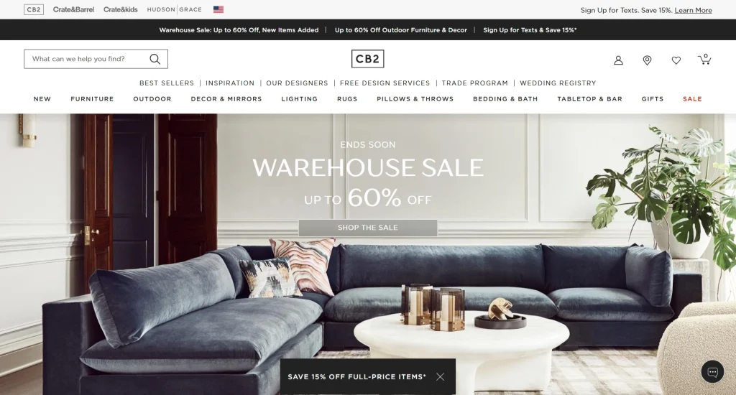
Task: Open the Furniture menu
Action: [x=92, y=99]
